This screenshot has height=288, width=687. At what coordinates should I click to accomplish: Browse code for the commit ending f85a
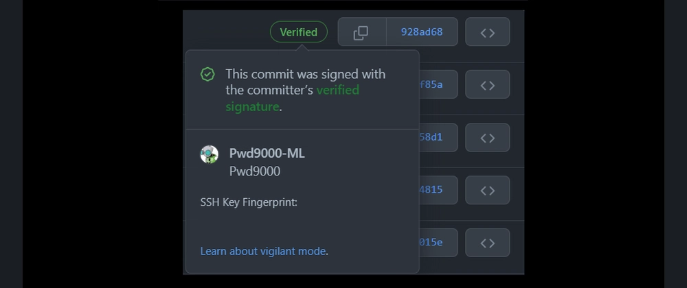(x=487, y=85)
